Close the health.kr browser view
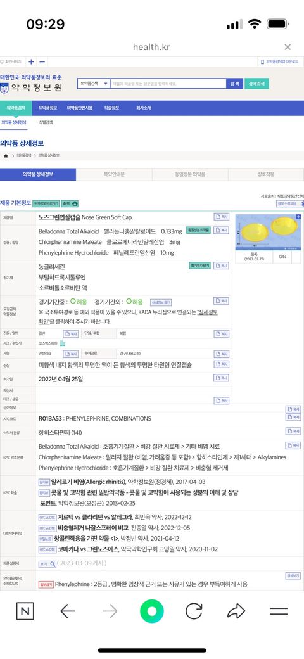Screen dimensions: 304x659 coord(288,47)
